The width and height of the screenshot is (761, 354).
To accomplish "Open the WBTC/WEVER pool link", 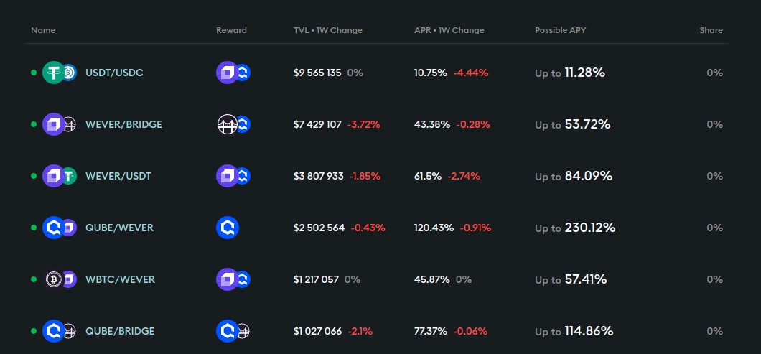I will [x=120, y=279].
